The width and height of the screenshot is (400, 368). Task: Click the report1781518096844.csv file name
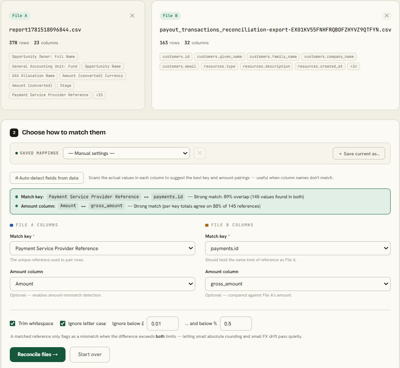pos(45,30)
